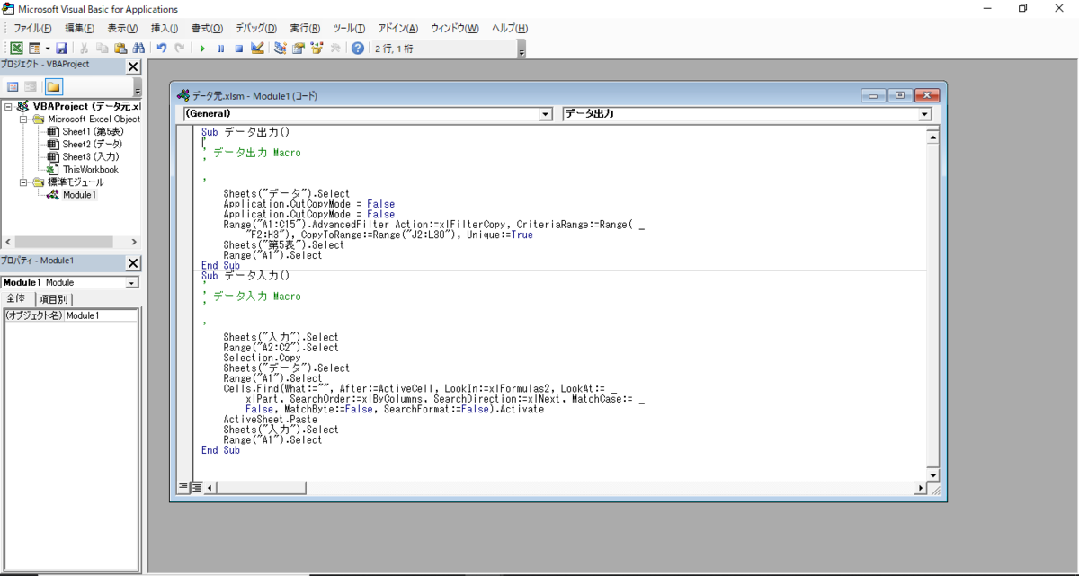Run the macro with the green play icon
This screenshot has width=1079, height=576.
tap(202, 49)
